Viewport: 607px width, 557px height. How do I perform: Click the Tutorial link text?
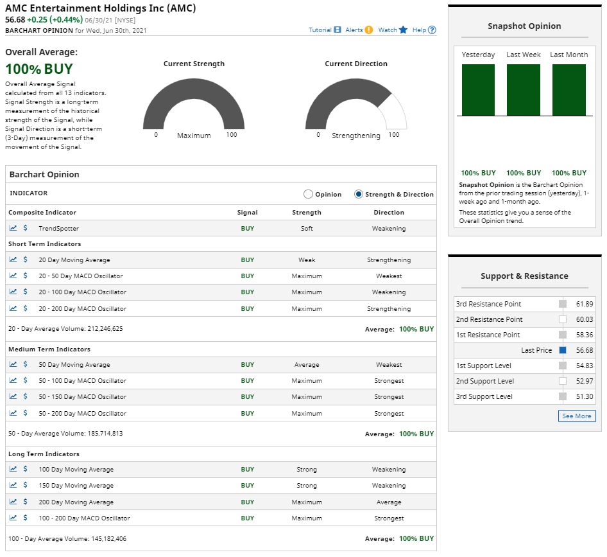[x=320, y=30]
